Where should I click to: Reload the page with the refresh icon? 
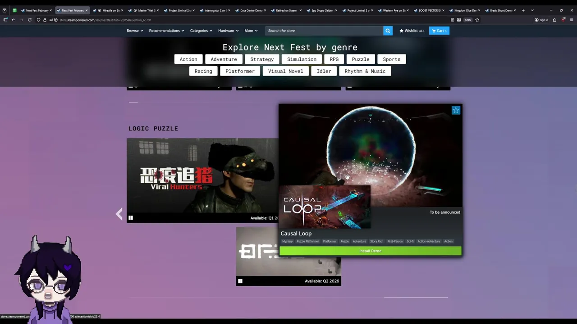(x=30, y=20)
